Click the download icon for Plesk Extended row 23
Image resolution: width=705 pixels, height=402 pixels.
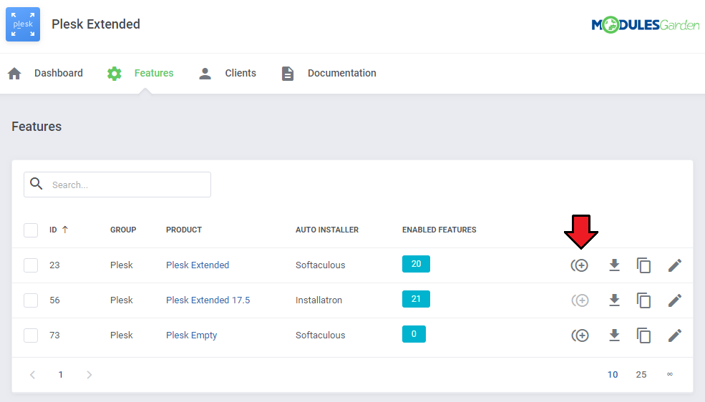pyautogui.click(x=614, y=265)
